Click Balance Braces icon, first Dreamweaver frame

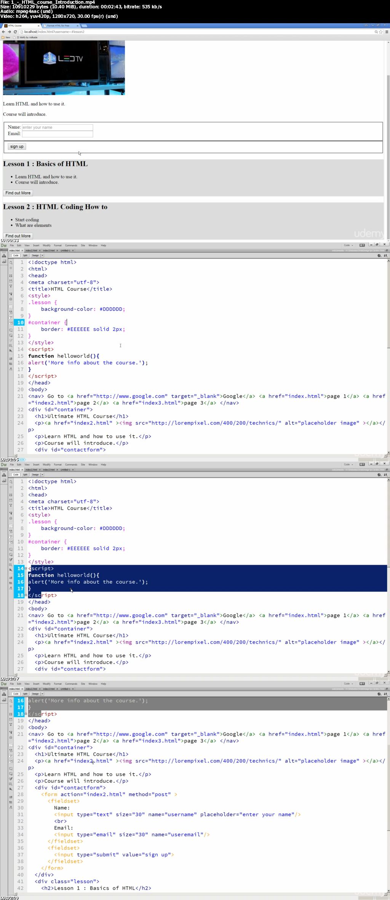click(x=11, y=299)
